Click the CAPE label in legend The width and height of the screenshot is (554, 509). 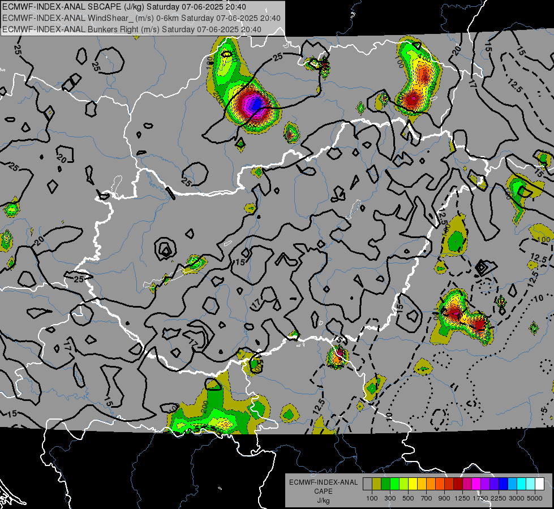coord(323,491)
